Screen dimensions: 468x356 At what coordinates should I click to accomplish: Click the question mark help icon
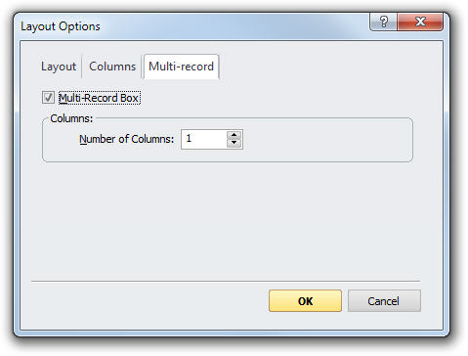click(x=383, y=22)
